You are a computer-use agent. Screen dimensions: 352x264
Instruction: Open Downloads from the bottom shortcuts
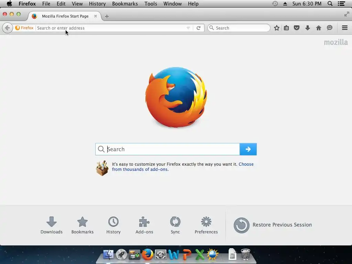[52, 225]
